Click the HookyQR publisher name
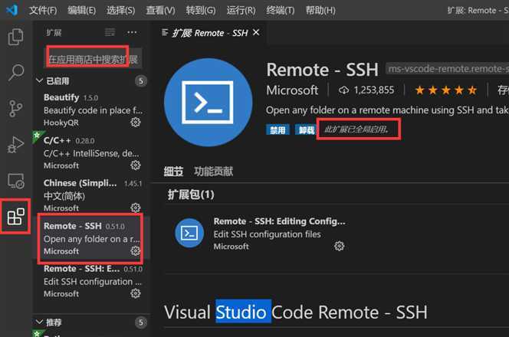The height and width of the screenshot is (337, 509). [x=61, y=123]
